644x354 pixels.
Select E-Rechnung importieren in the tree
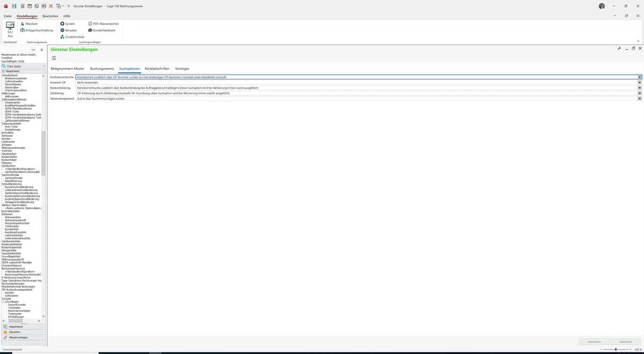(16, 277)
